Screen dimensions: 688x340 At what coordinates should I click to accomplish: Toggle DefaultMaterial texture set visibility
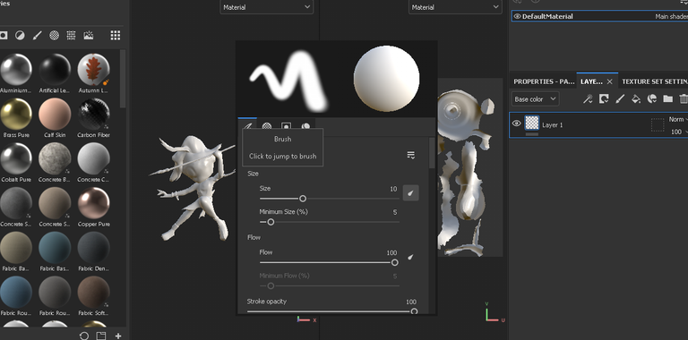517,16
